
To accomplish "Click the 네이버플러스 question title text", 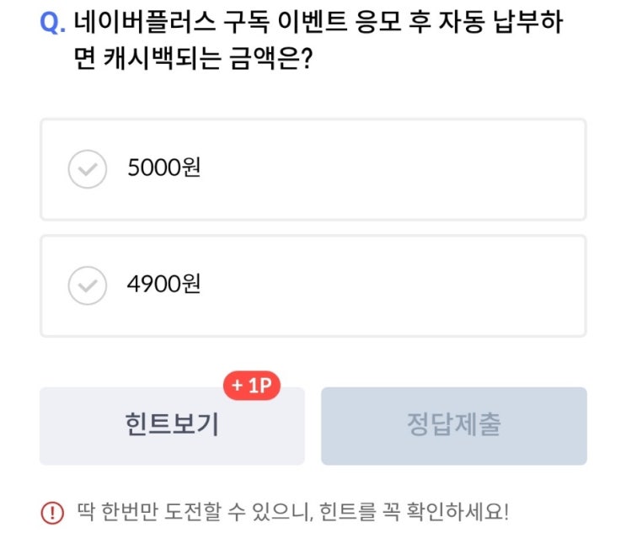I will pyautogui.click(x=318, y=23).
